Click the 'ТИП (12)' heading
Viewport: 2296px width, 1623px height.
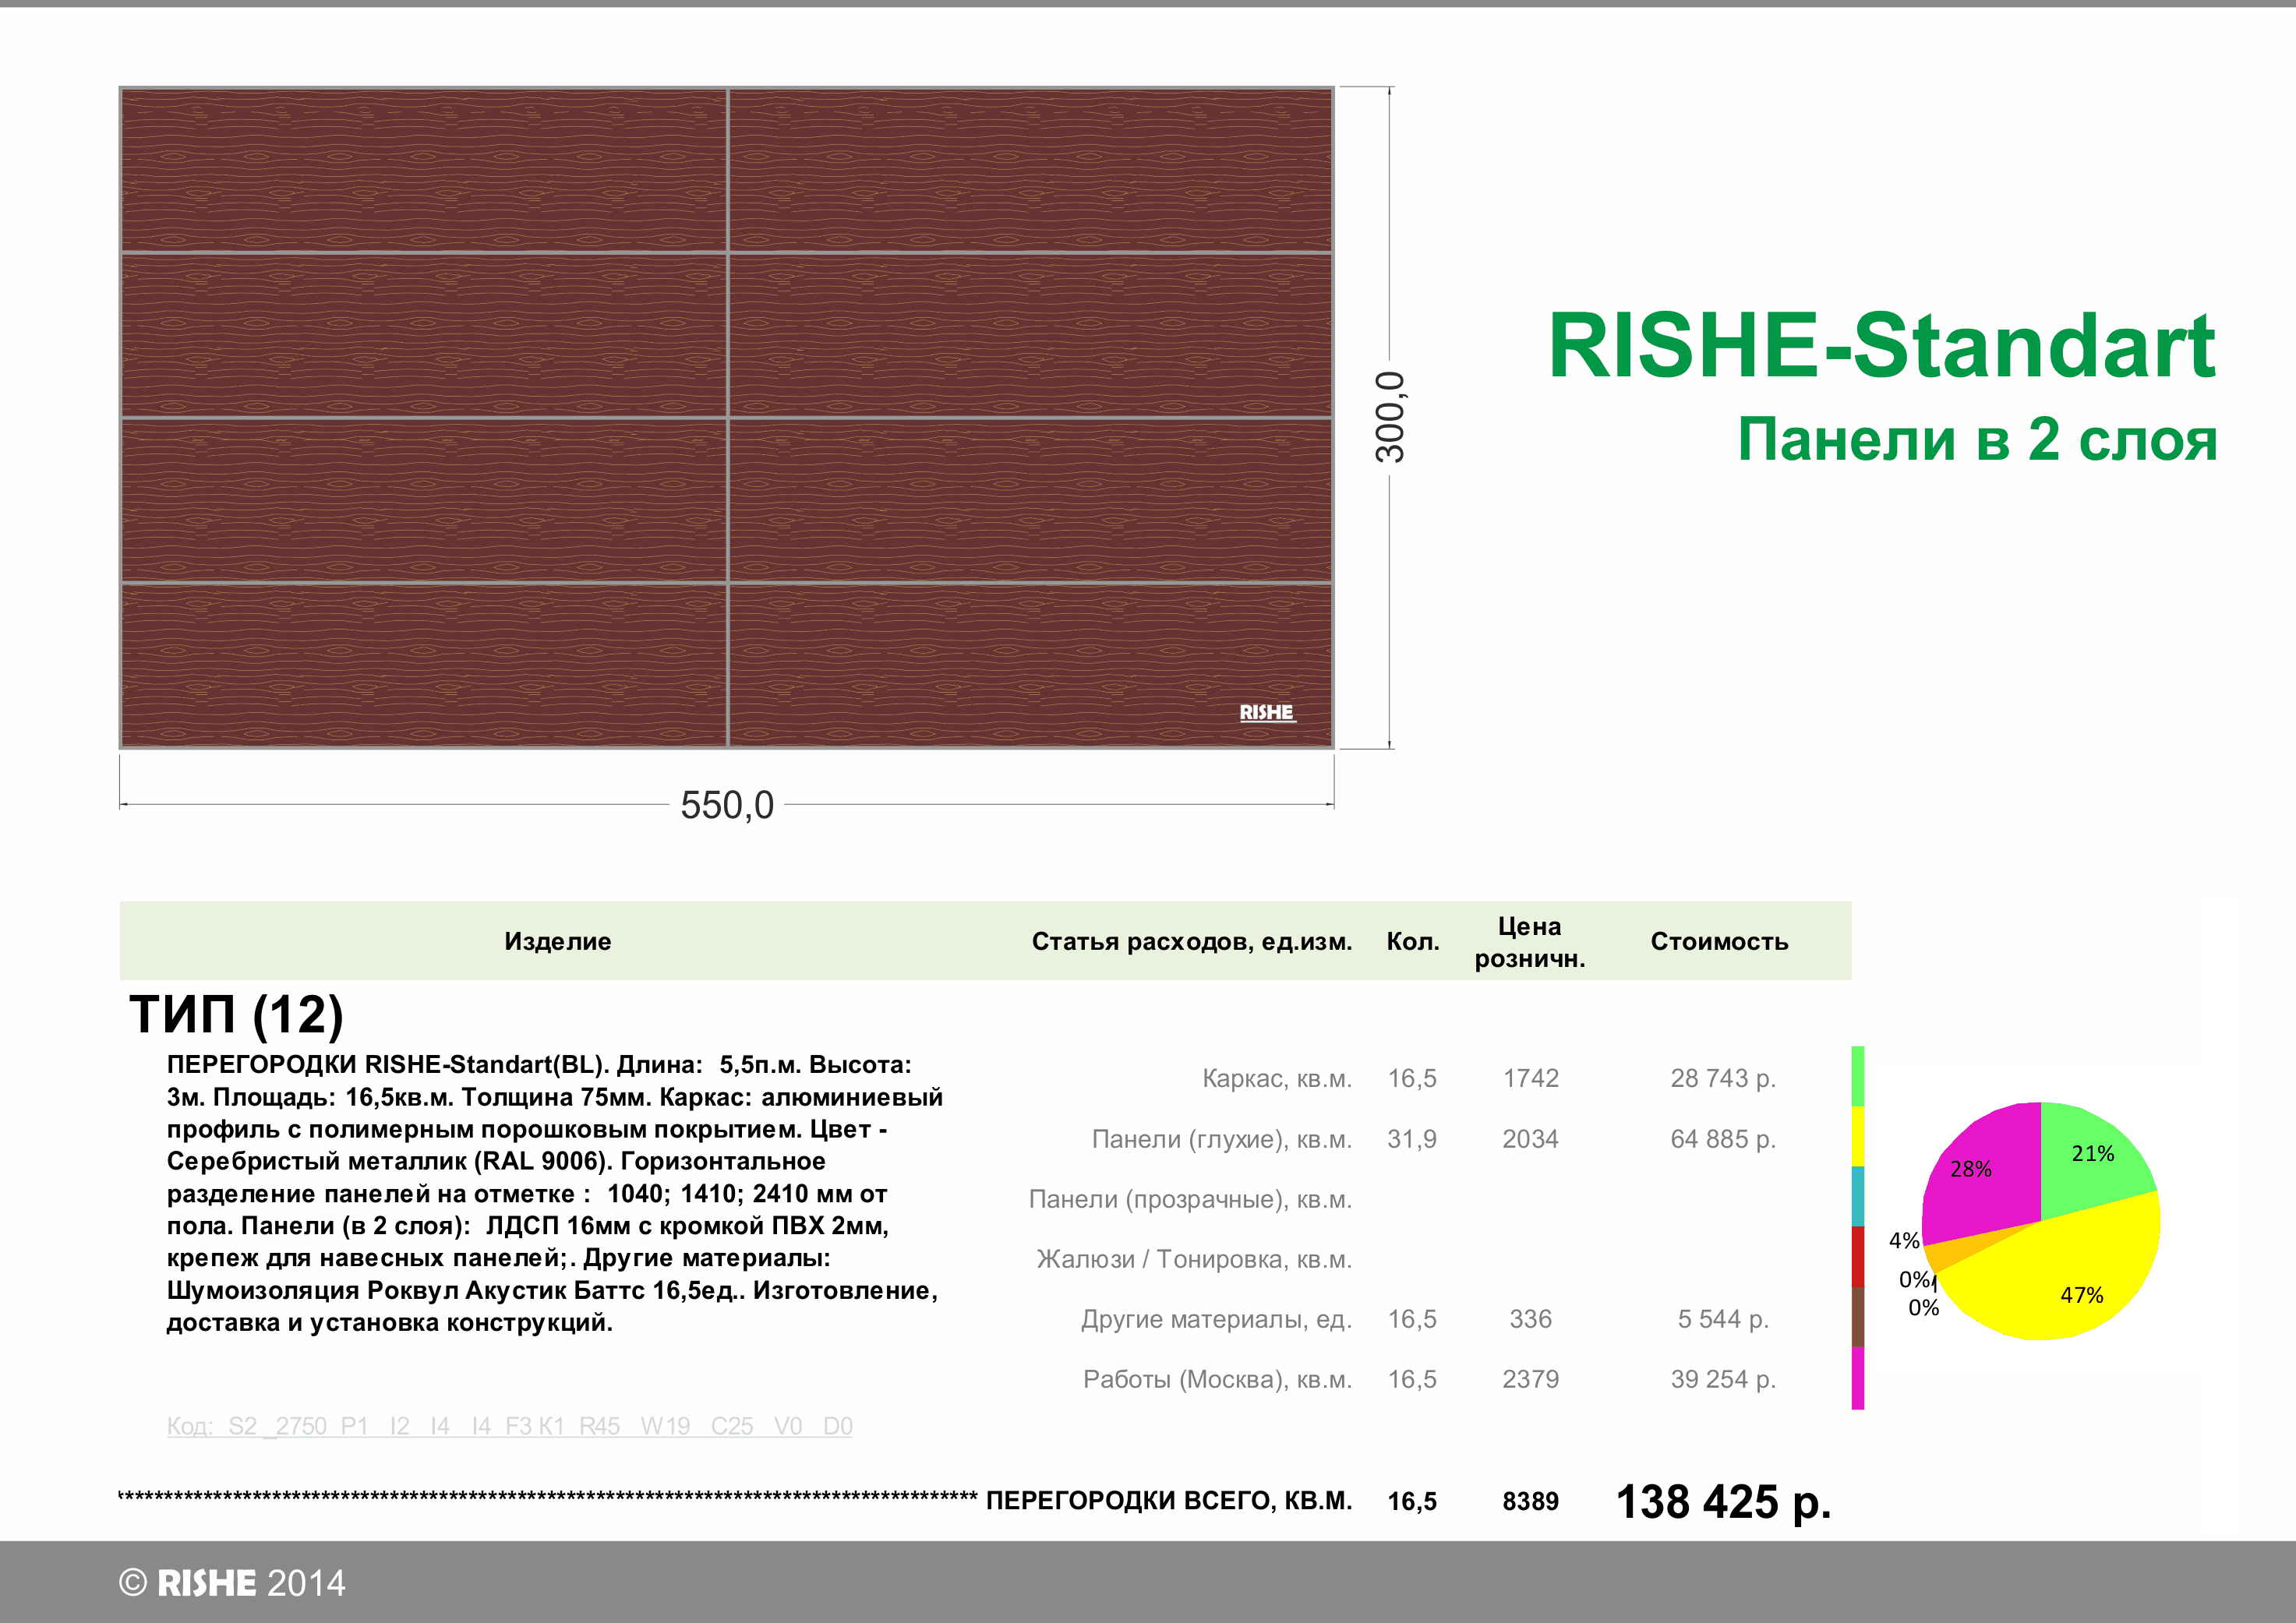click(x=236, y=1015)
